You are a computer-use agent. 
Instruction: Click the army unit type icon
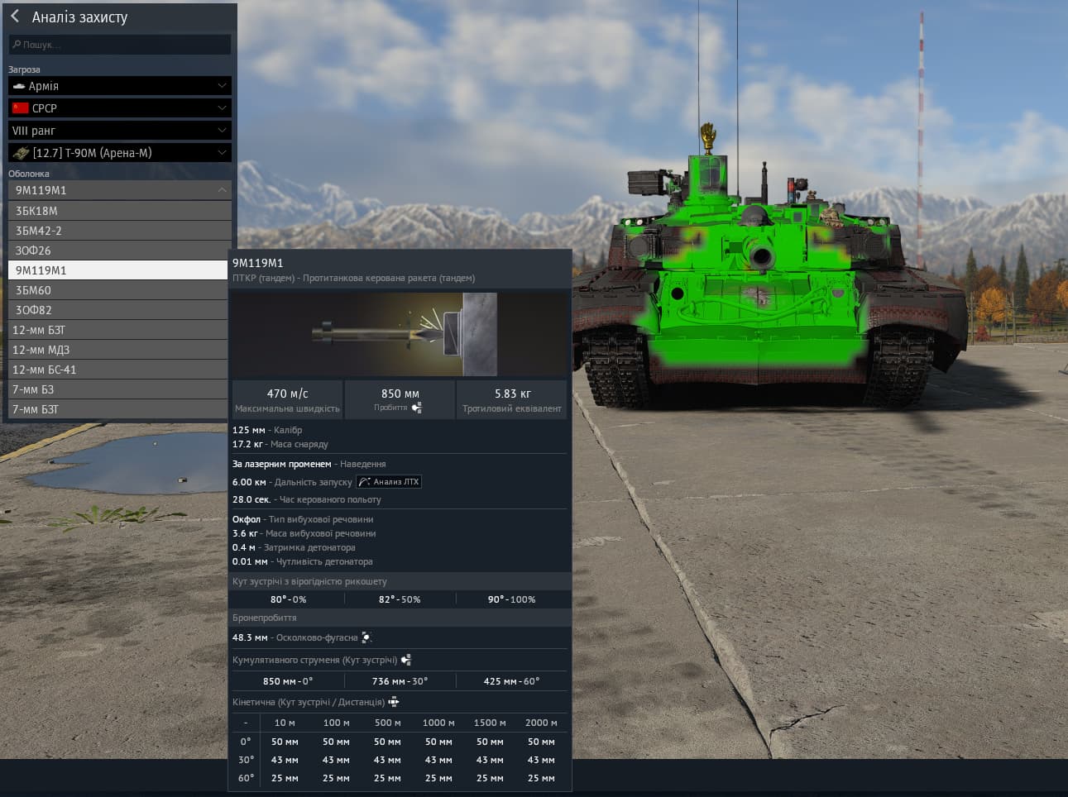click(x=19, y=86)
